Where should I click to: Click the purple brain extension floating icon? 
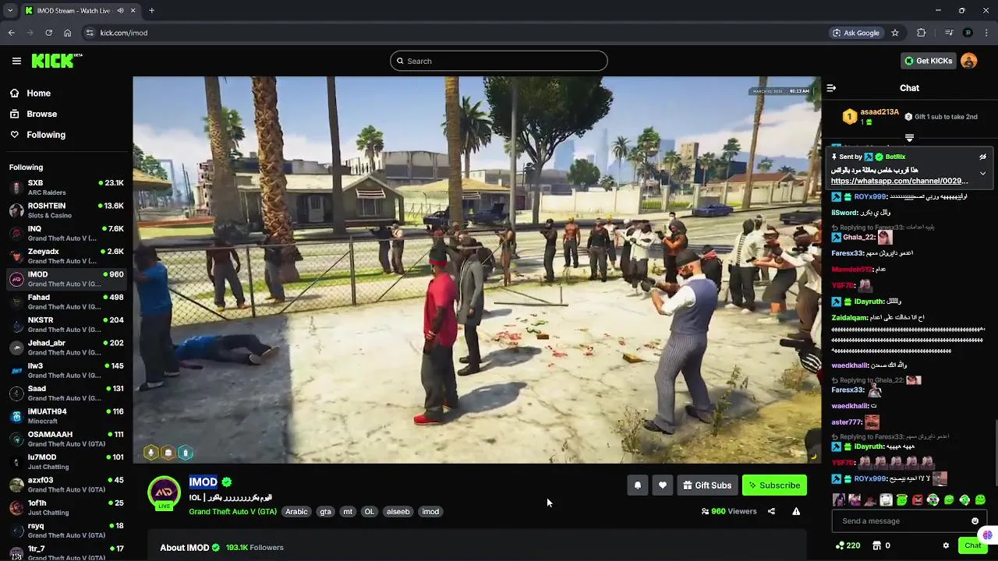click(987, 535)
